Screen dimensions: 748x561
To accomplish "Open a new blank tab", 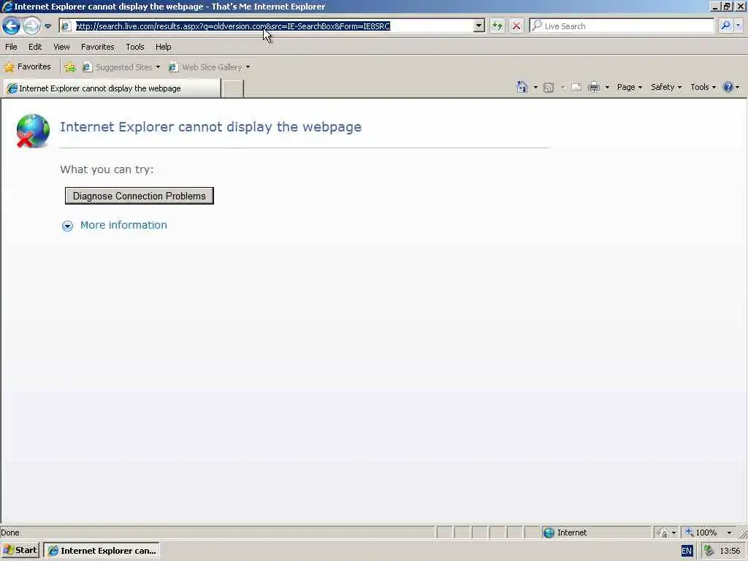I will coord(233,88).
